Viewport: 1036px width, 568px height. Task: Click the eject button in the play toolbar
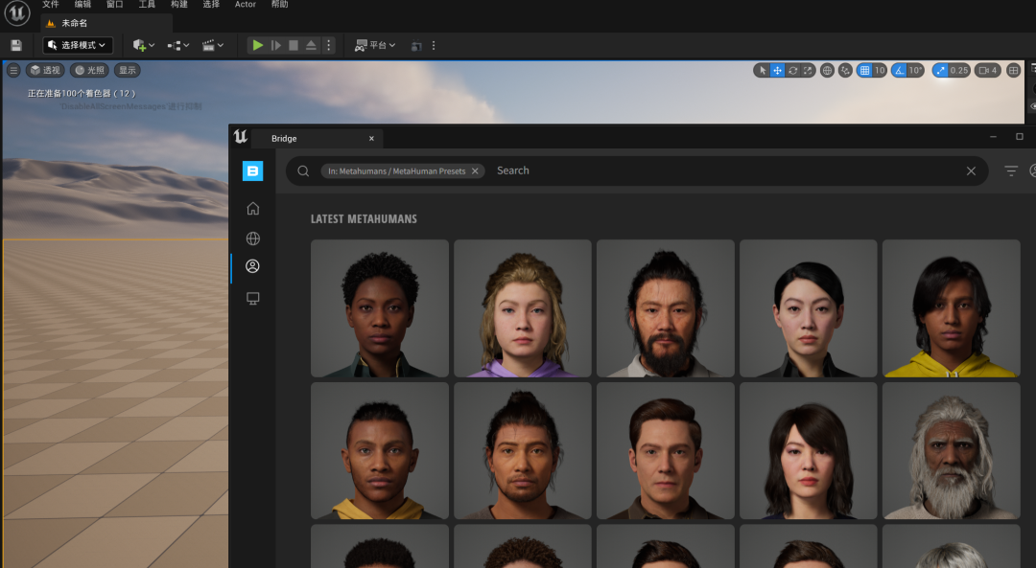311,45
